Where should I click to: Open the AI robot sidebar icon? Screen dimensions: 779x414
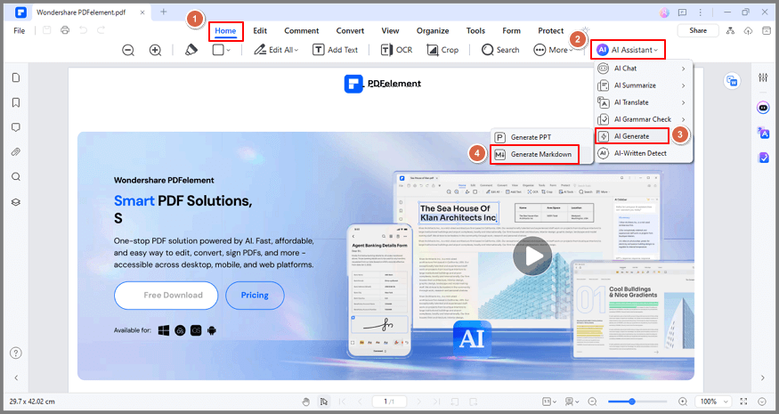point(763,108)
